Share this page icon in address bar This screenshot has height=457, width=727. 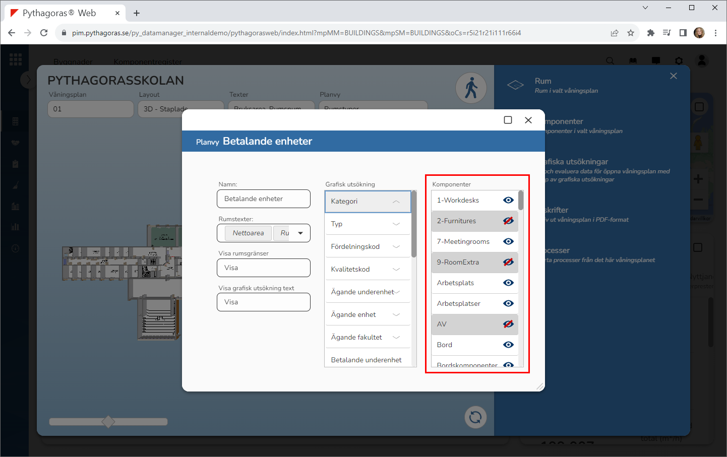click(x=614, y=33)
